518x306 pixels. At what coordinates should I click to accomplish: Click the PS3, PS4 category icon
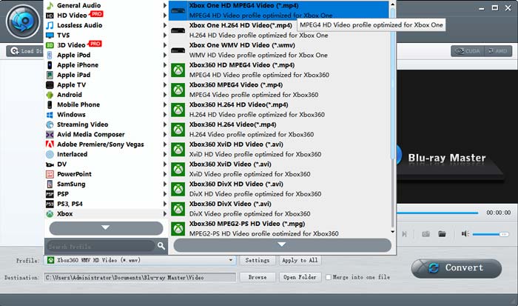[50, 204]
